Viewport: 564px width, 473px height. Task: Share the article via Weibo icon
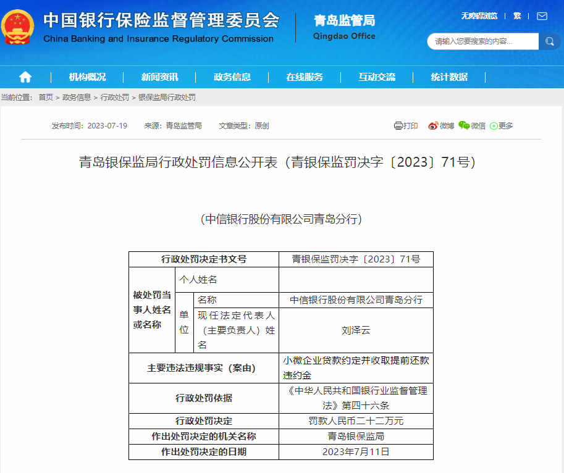432,126
